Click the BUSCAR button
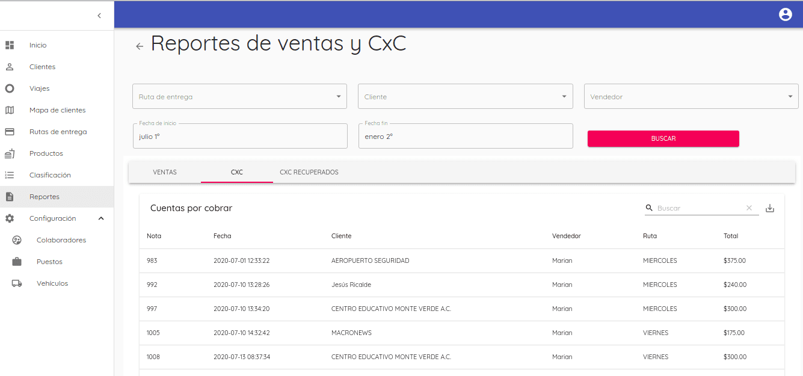The width and height of the screenshot is (803, 376). 663,138
